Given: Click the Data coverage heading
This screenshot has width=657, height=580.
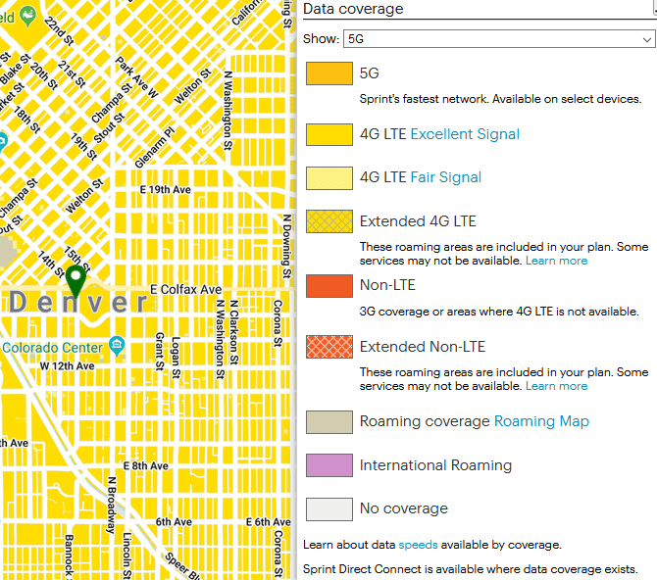Looking at the screenshot, I should point(353,9).
